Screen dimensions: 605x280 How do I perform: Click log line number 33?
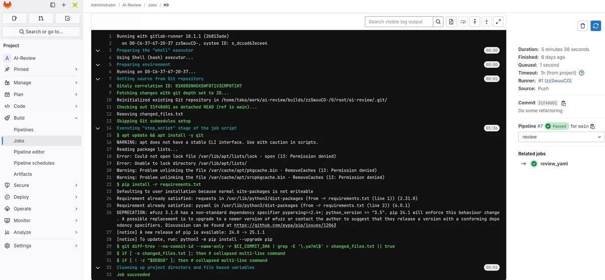tap(109, 274)
